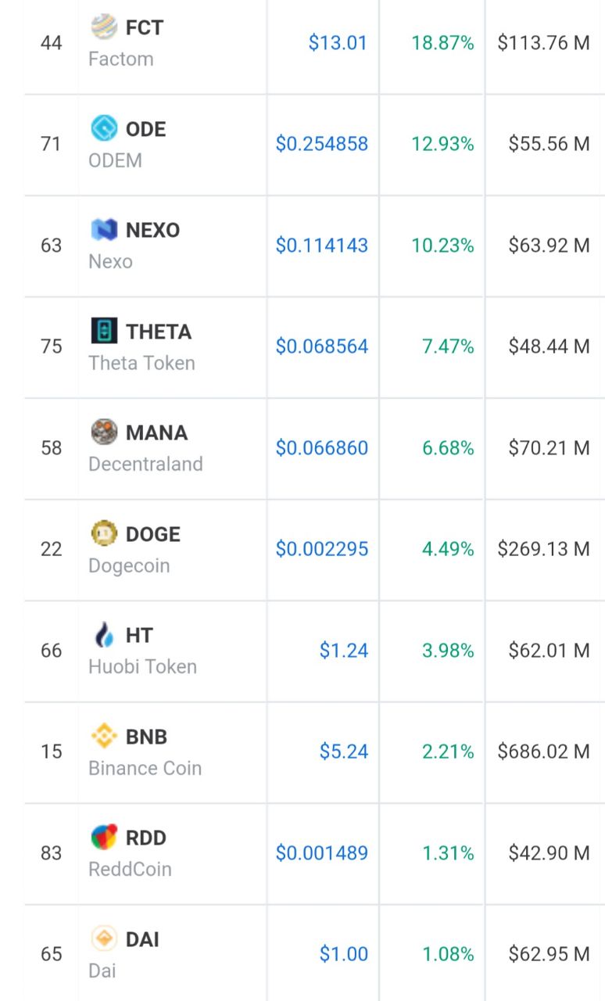The width and height of the screenshot is (605, 1001).
Task: Open the DAI price $1.00 link
Action: click(x=344, y=954)
